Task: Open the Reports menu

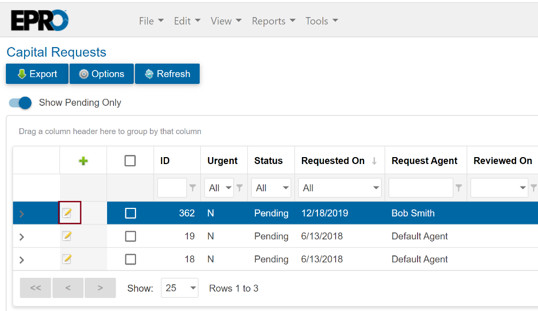Action: [274, 21]
